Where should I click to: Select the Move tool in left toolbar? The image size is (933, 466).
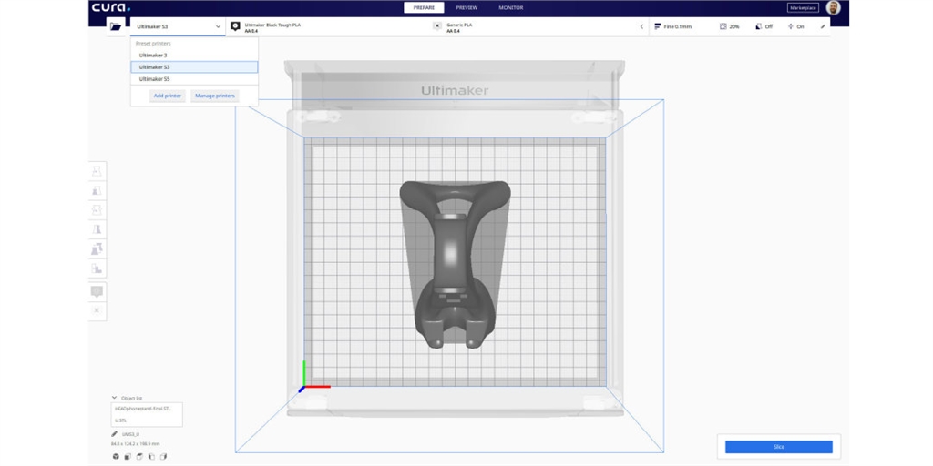[97, 171]
